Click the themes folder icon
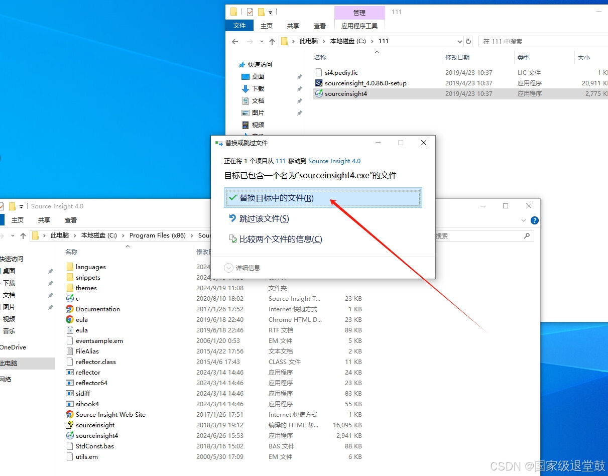608x476 pixels. (70, 288)
